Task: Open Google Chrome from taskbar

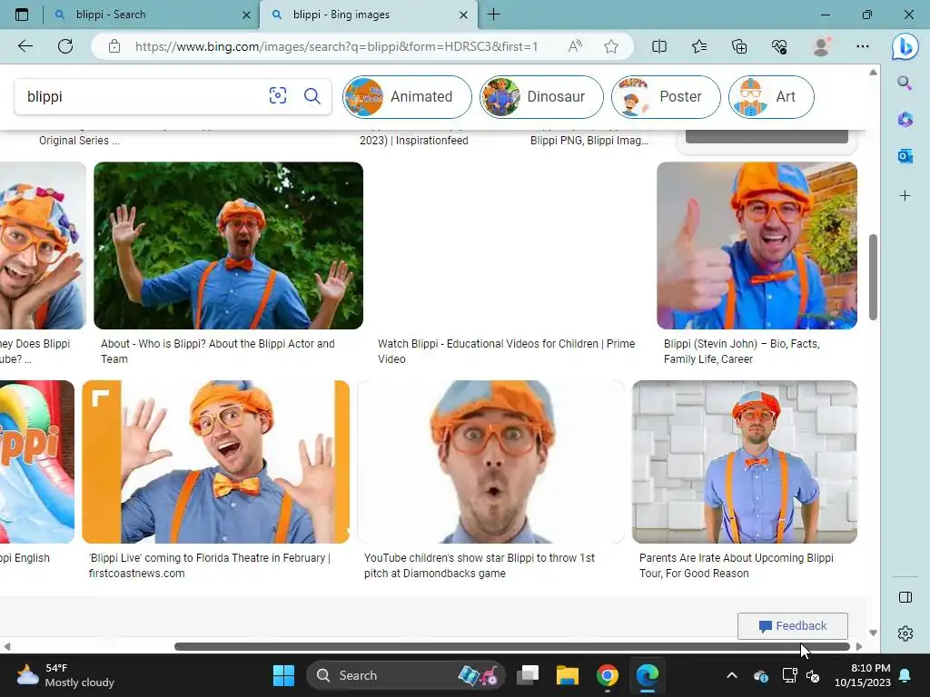Action: click(608, 675)
